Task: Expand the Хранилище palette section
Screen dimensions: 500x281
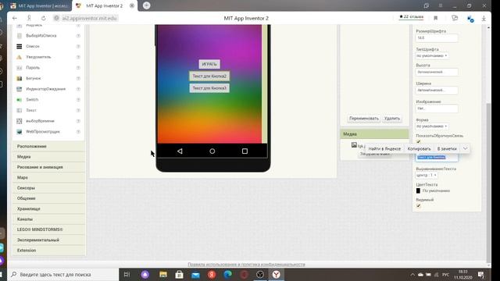Action: [48, 208]
